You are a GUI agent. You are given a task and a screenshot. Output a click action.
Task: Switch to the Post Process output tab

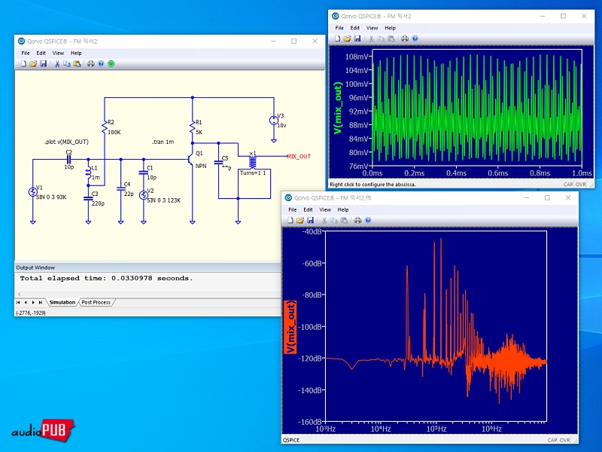point(96,303)
